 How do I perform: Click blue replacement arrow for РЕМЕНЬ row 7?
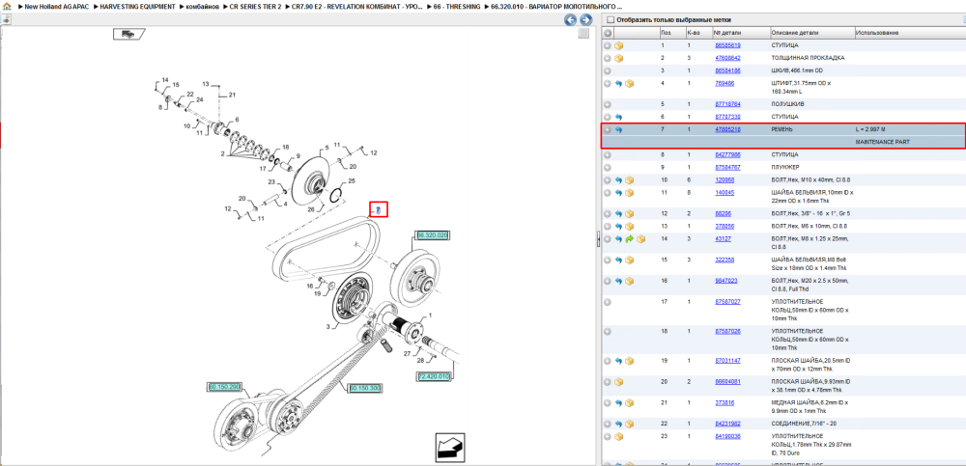pyautogui.click(x=619, y=130)
